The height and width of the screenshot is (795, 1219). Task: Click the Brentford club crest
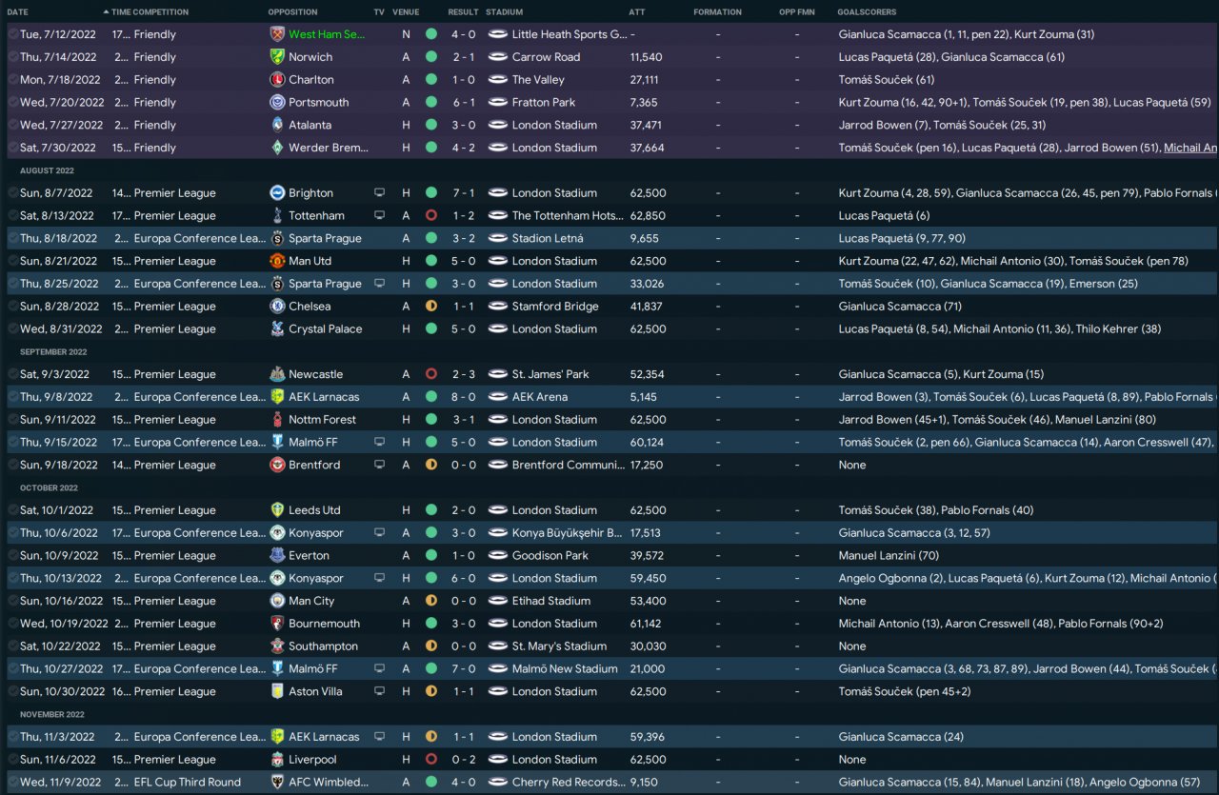[x=277, y=466]
